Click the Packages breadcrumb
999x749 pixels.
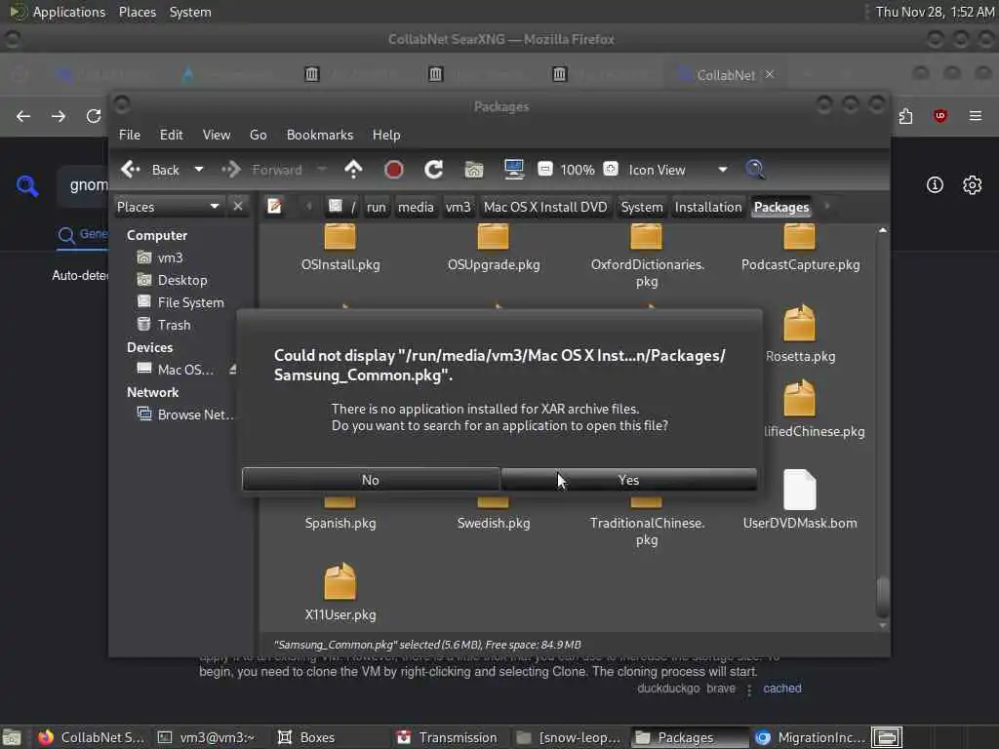tap(781, 207)
